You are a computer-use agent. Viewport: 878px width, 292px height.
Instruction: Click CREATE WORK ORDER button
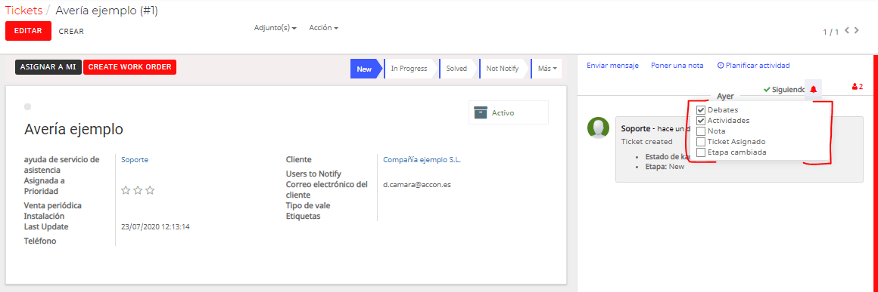coord(130,67)
